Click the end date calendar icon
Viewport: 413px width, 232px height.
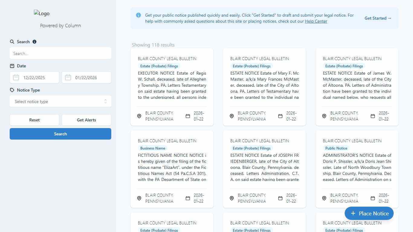pyautogui.click(x=68, y=78)
